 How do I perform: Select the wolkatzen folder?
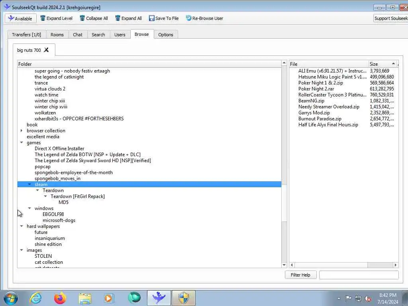click(x=45, y=113)
